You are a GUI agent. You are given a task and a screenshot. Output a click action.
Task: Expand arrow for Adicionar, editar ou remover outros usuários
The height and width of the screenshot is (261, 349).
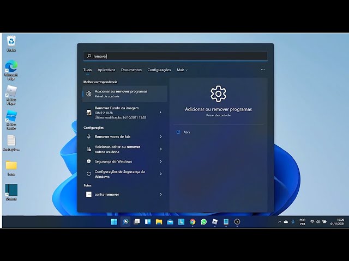click(161, 149)
